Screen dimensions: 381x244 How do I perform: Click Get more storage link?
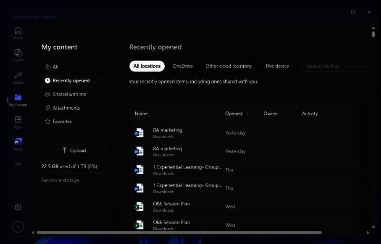point(60,180)
